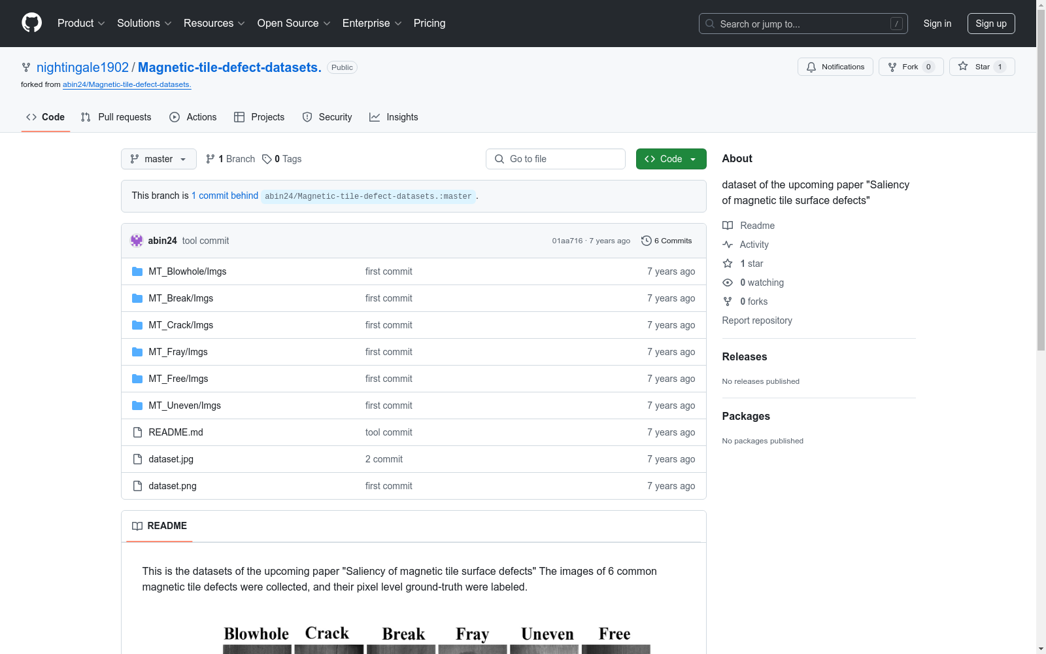Click the dataset.jpg file icon
The height and width of the screenshot is (654, 1046).
click(137, 459)
